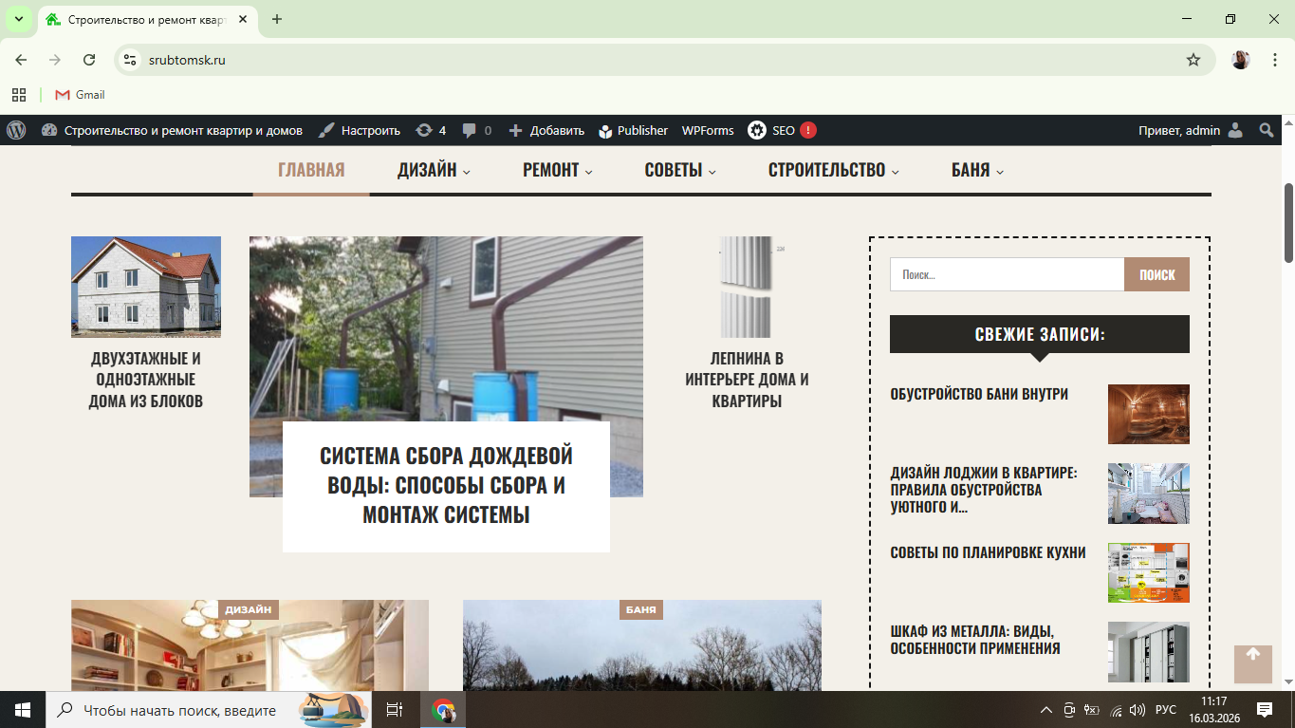This screenshot has height=728, width=1295.
Task: Open the updates icon showing 4
Action: tap(431, 130)
